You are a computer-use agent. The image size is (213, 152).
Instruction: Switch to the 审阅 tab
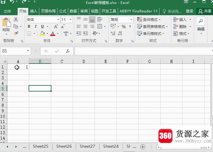click(x=84, y=11)
